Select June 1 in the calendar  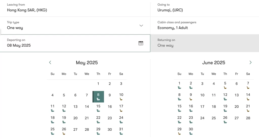[179, 85]
